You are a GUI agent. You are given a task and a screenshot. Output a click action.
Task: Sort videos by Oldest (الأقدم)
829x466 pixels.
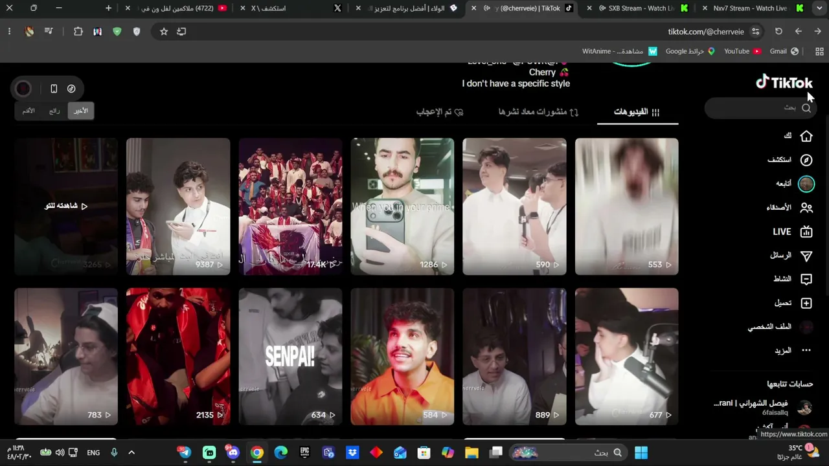[28, 111]
